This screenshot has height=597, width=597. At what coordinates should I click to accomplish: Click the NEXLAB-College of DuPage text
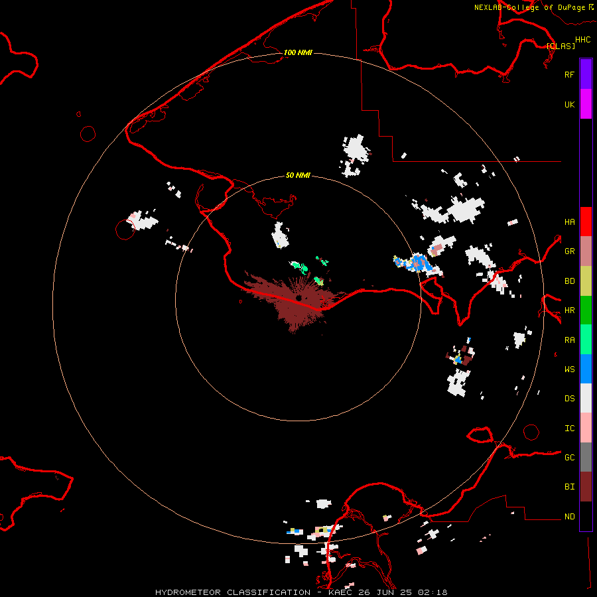(529, 7)
